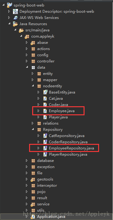The width and height of the screenshot is (113, 220).
Task: Click the Java Resources folder icon
Action: pos(15,24)
